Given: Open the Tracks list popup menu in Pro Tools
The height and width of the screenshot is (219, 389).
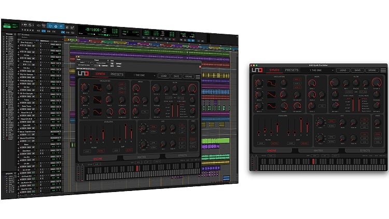Looking at the screenshot, I should click(x=15, y=34).
